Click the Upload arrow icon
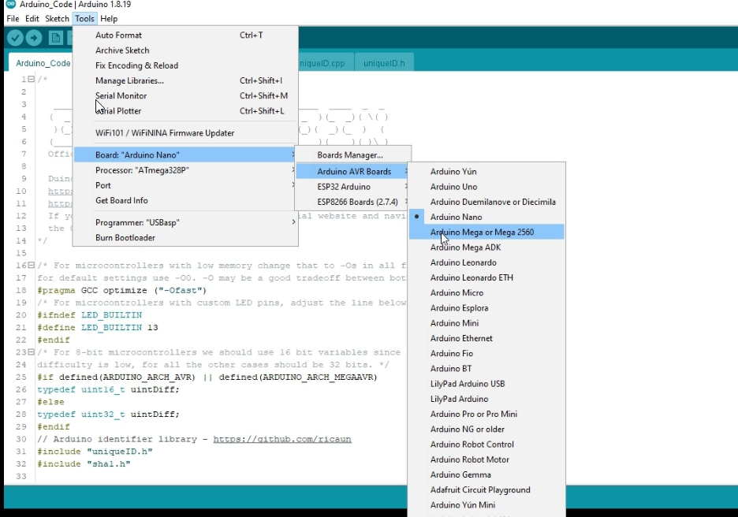The image size is (738, 517). 33,37
